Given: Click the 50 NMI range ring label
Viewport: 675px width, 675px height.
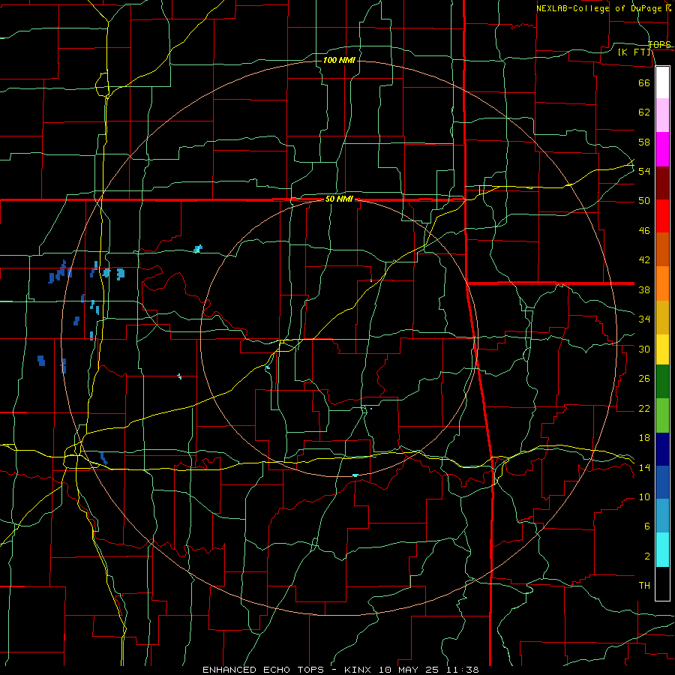Looking at the screenshot, I should [x=339, y=199].
